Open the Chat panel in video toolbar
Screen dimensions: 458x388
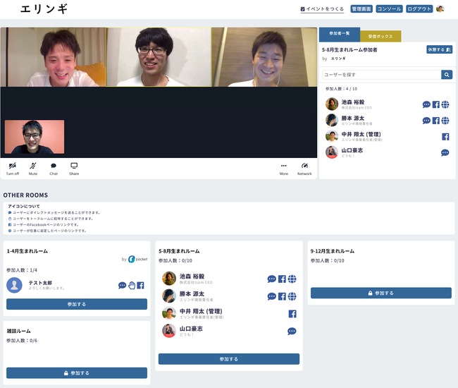(x=54, y=166)
